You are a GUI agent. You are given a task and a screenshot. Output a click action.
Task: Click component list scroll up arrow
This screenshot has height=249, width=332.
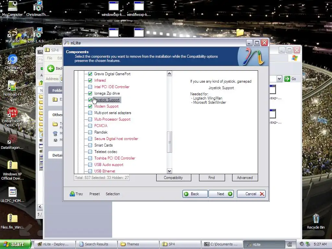(x=169, y=74)
